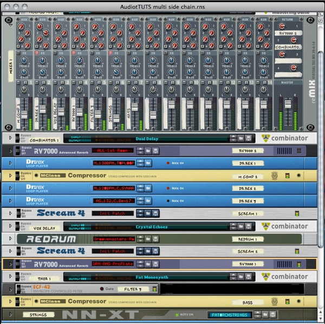325x324 pixels.
Task: Browse loops on Dr.REX 1 device
Action: tap(148, 163)
